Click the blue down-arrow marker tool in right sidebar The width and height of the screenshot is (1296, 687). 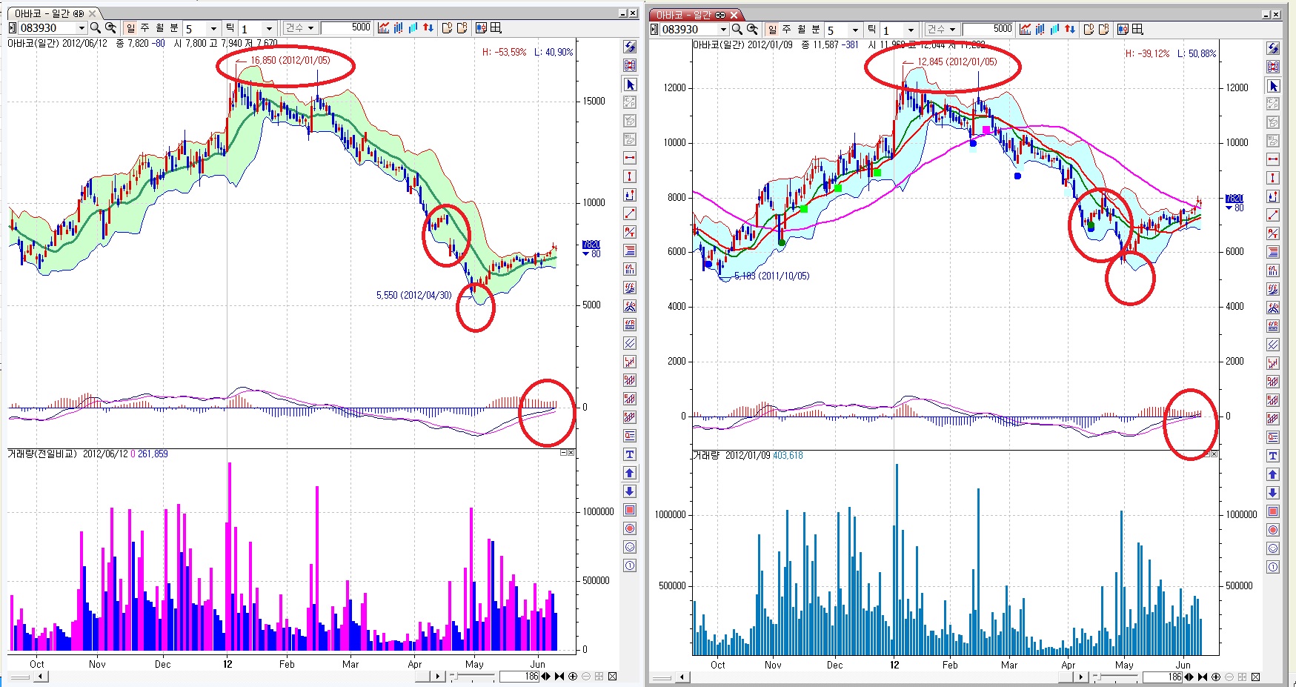pos(1273,493)
